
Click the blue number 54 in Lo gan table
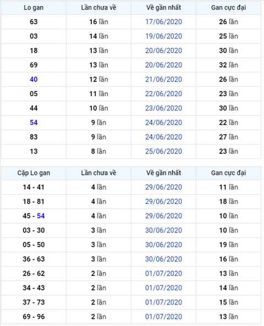click(x=34, y=123)
